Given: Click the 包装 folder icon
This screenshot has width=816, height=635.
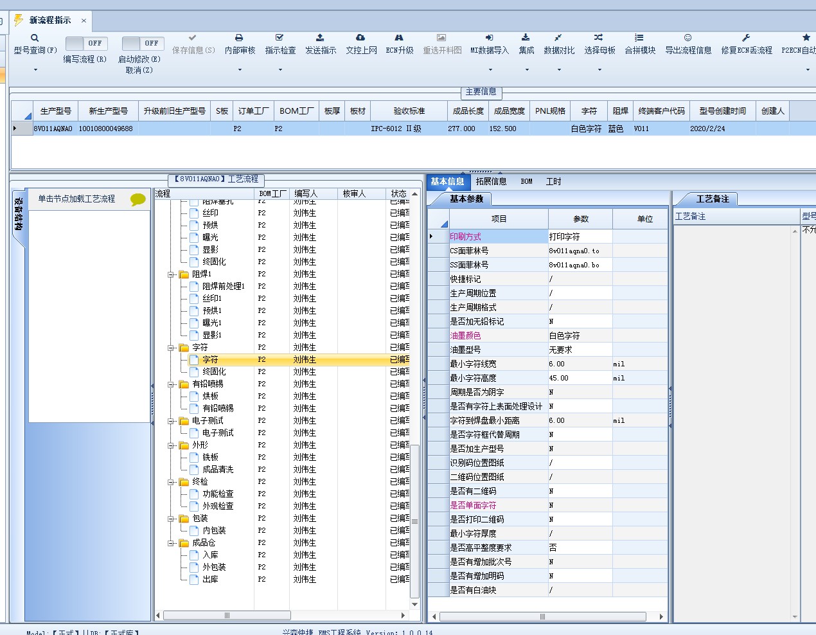Looking at the screenshot, I should click(184, 519).
